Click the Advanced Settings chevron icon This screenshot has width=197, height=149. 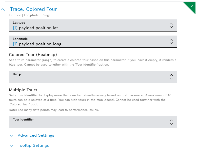pyautogui.click(x=11, y=136)
